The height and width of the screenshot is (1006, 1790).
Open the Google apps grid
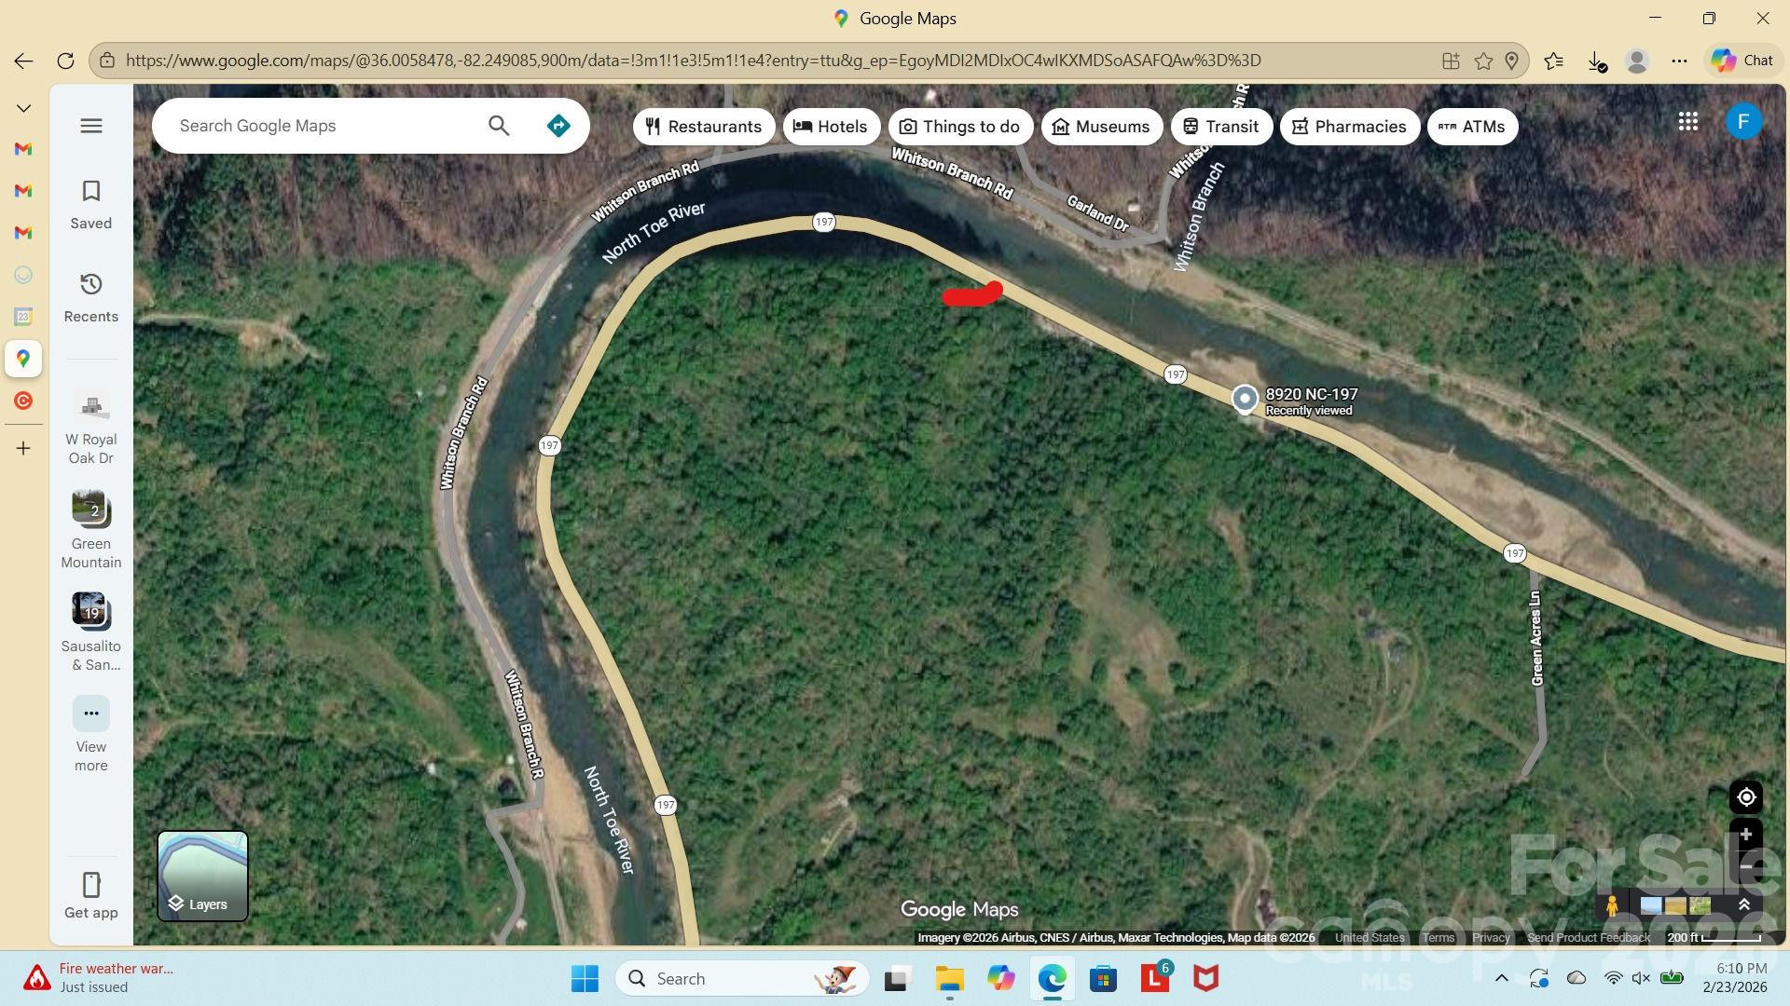tap(1687, 122)
